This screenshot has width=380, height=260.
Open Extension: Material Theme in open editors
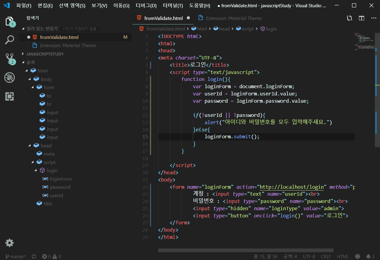tap(76, 46)
